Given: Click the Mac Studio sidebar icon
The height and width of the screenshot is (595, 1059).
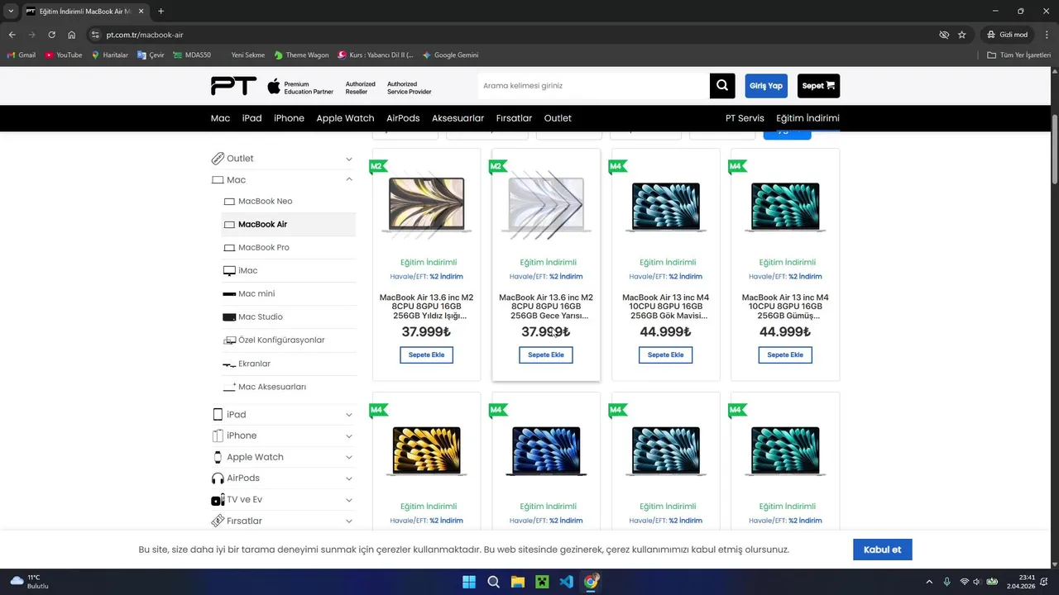Looking at the screenshot, I should 229,317.
